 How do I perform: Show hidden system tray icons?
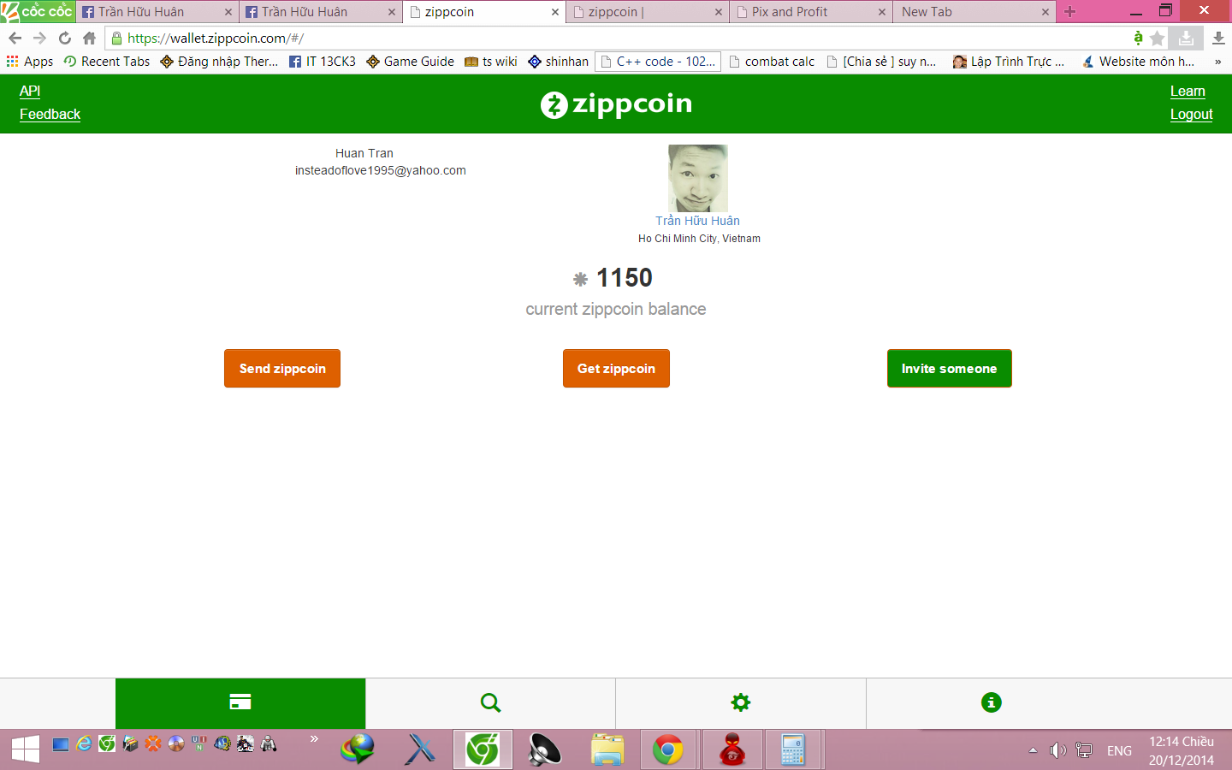tap(1033, 750)
